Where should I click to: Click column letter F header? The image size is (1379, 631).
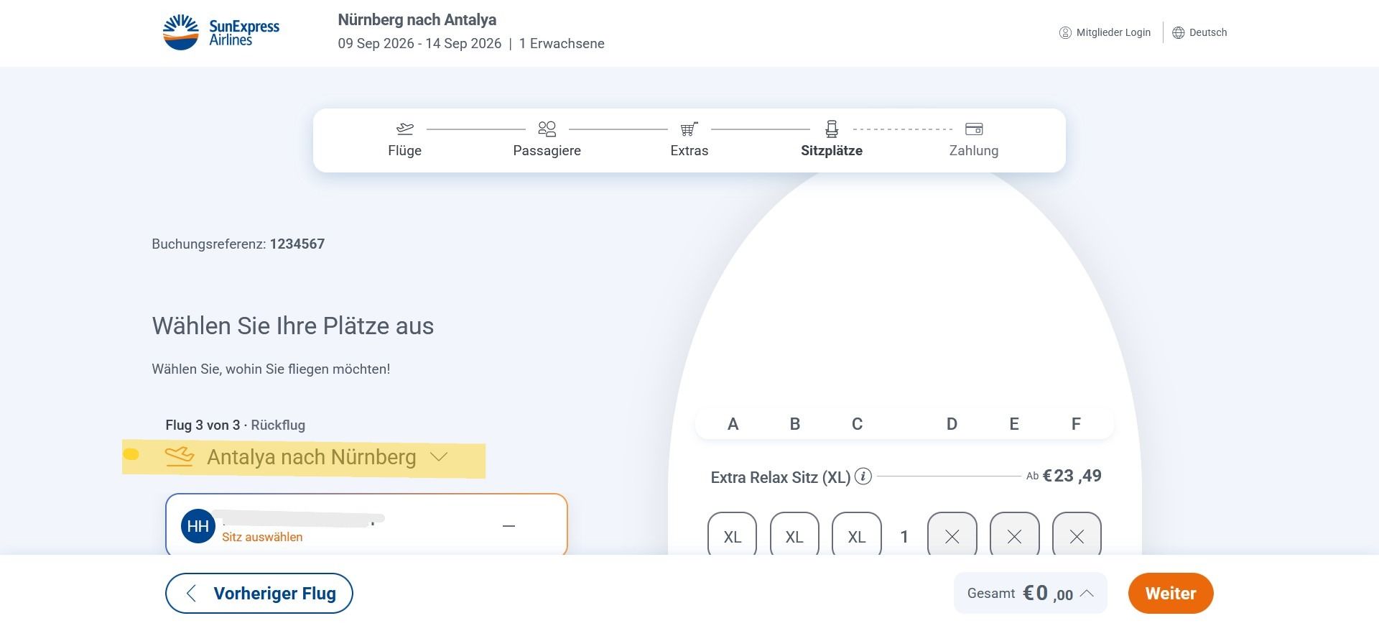(1076, 424)
